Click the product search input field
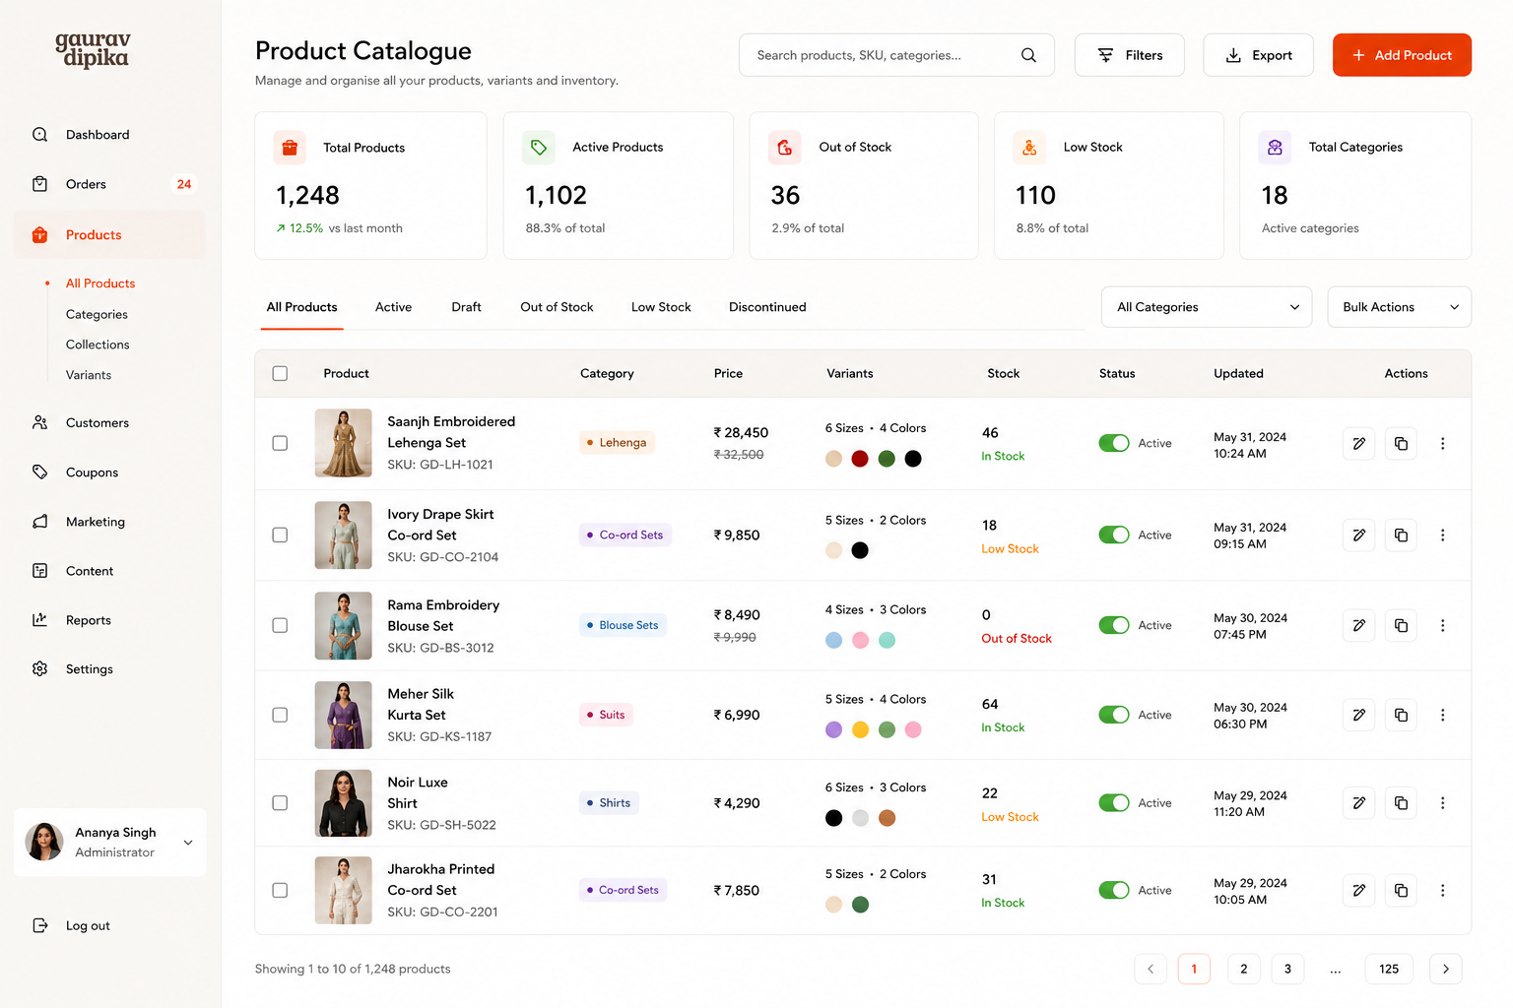The width and height of the screenshot is (1513, 1008). point(896,55)
